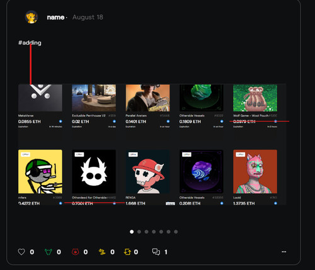Open the #adding hashtag
The width and height of the screenshot is (315, 270).
[30, 43]
